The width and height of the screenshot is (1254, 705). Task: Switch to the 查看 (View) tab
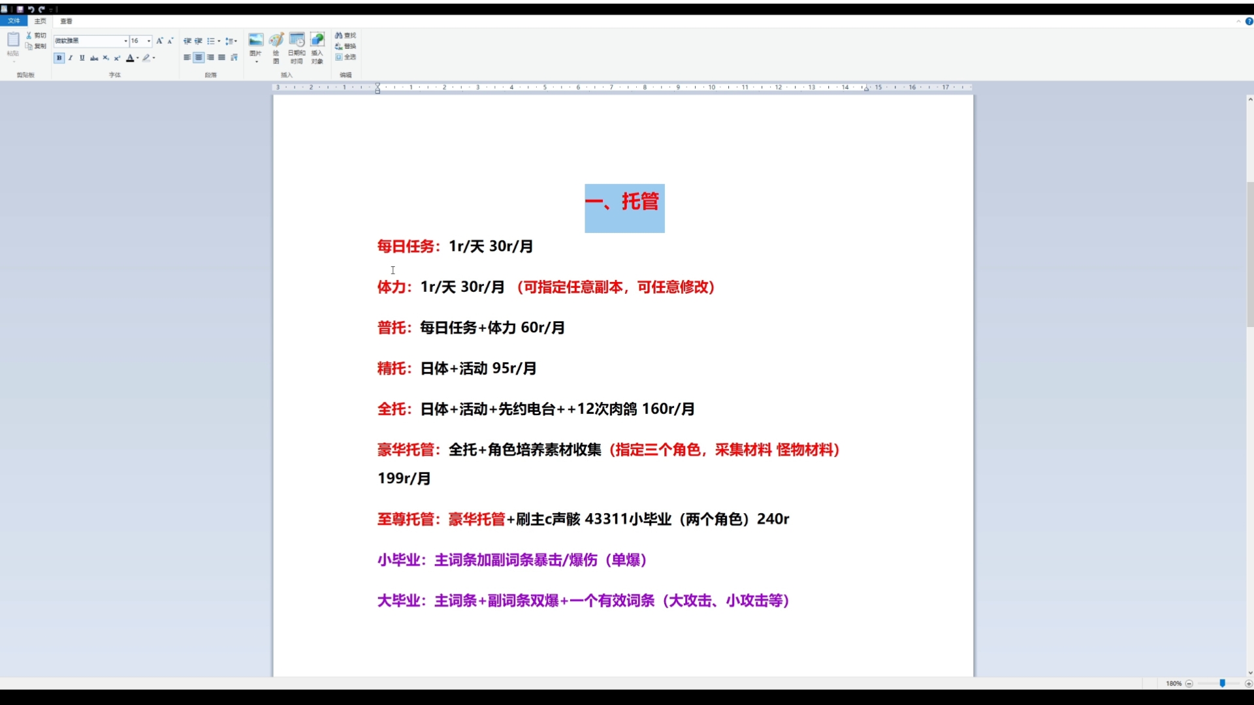[x=66, y=21]
